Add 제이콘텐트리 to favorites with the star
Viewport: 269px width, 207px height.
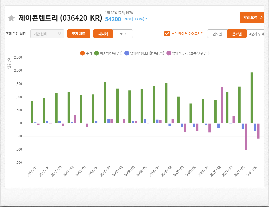click(x=11, y=18)
